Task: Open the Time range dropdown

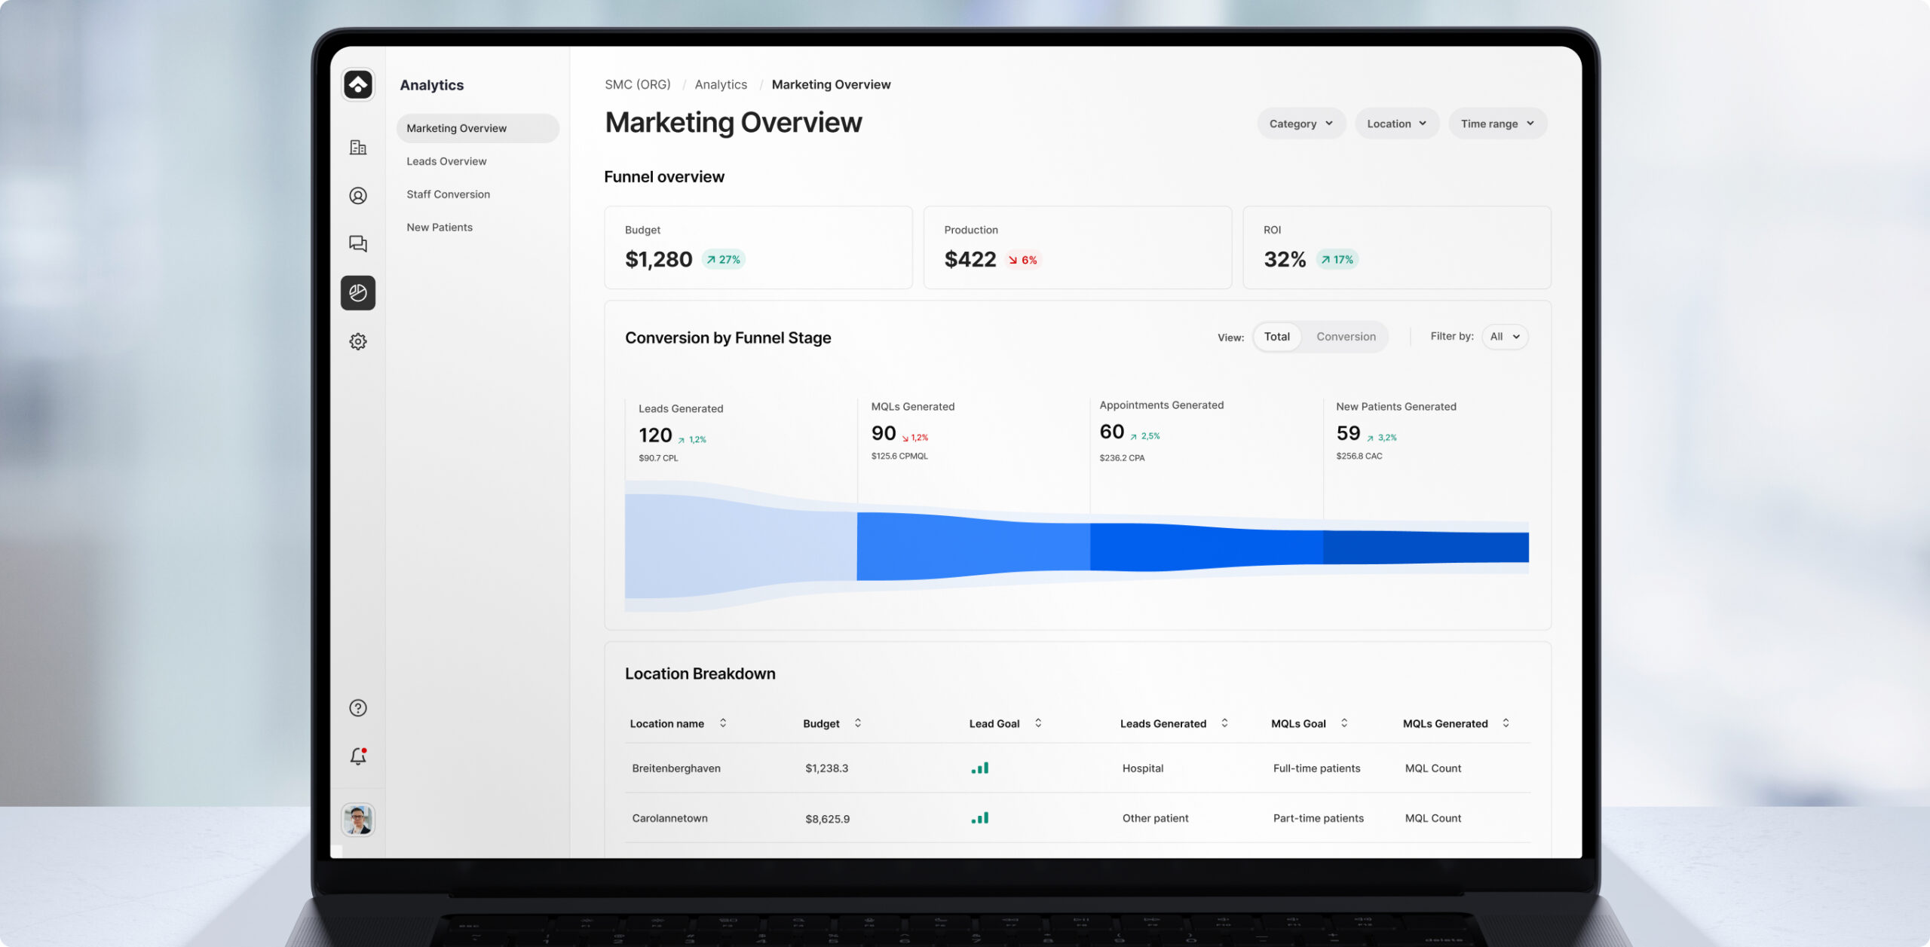Action: pyautogui.click(x=1497, y=124)
